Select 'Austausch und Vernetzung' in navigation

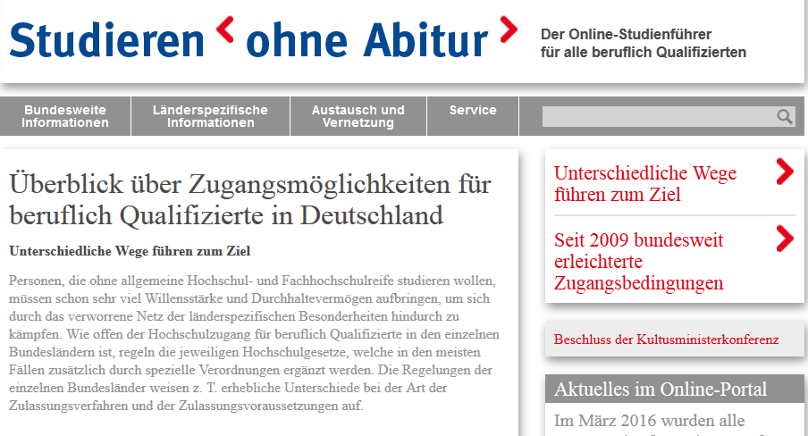(358, 116)
